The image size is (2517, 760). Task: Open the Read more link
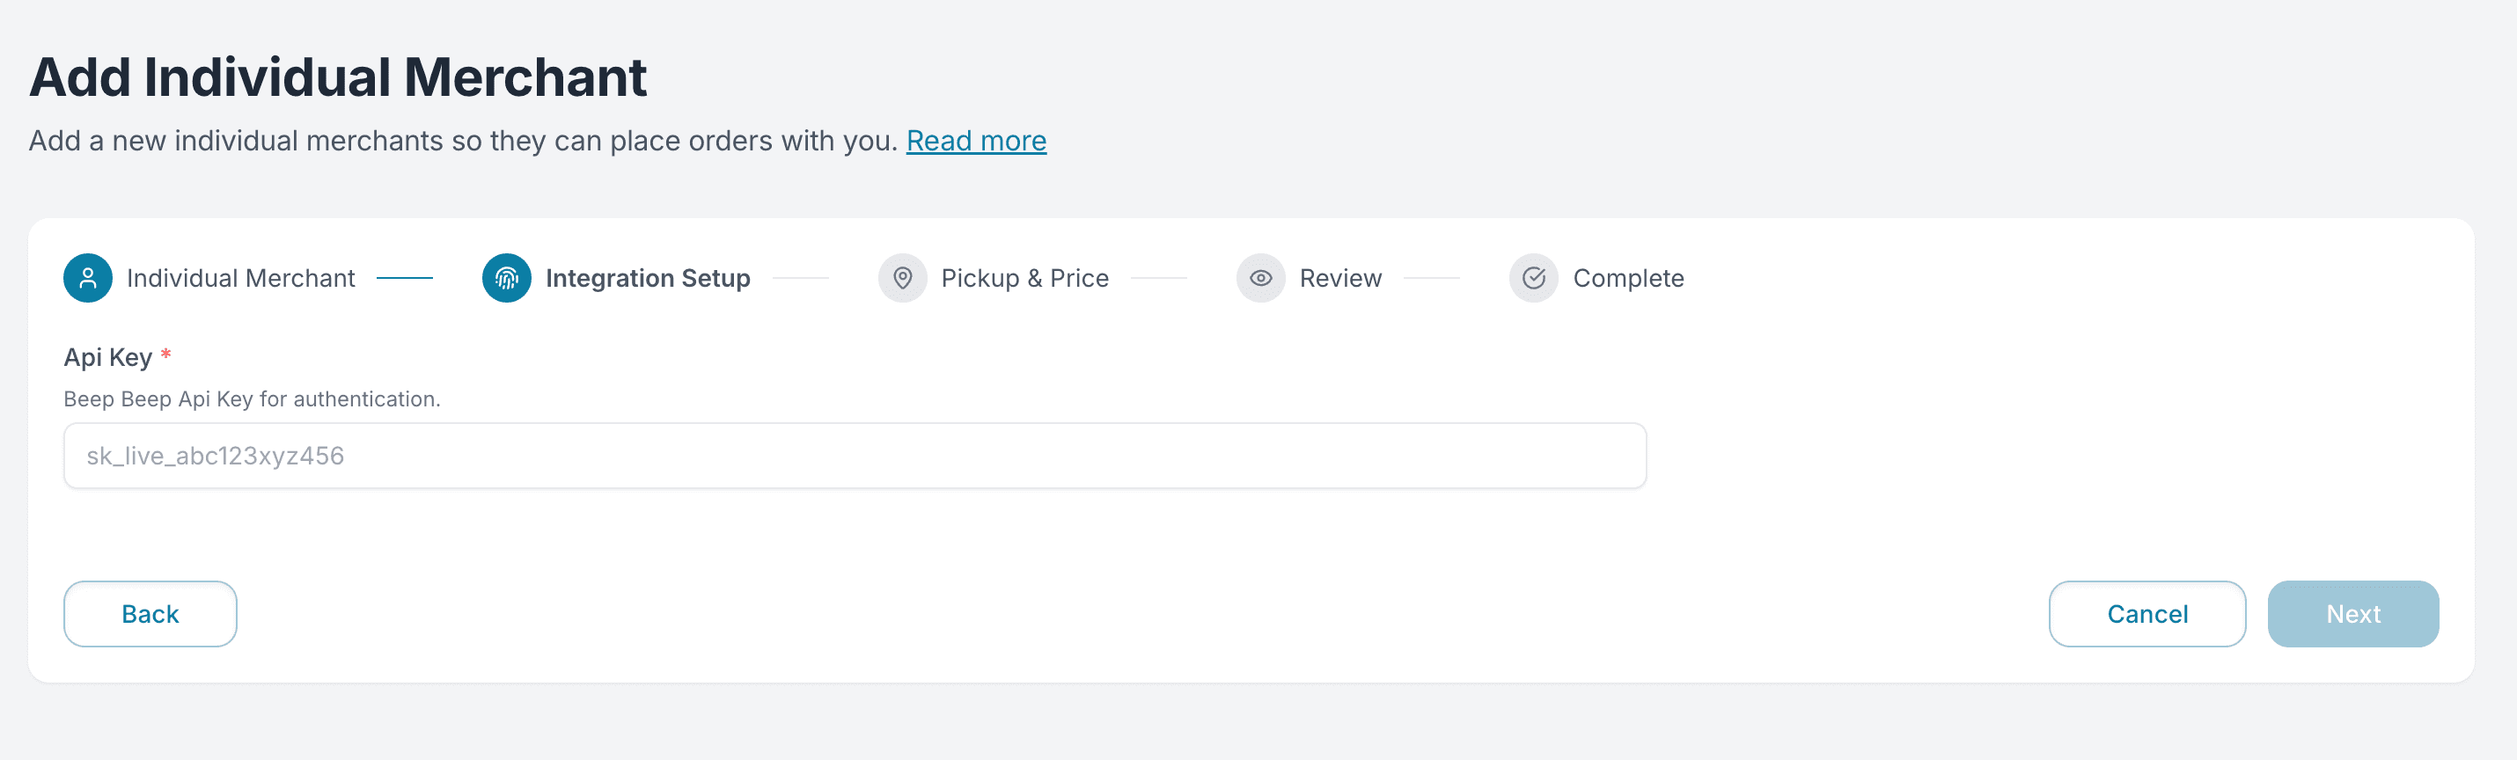coord(975,141)
